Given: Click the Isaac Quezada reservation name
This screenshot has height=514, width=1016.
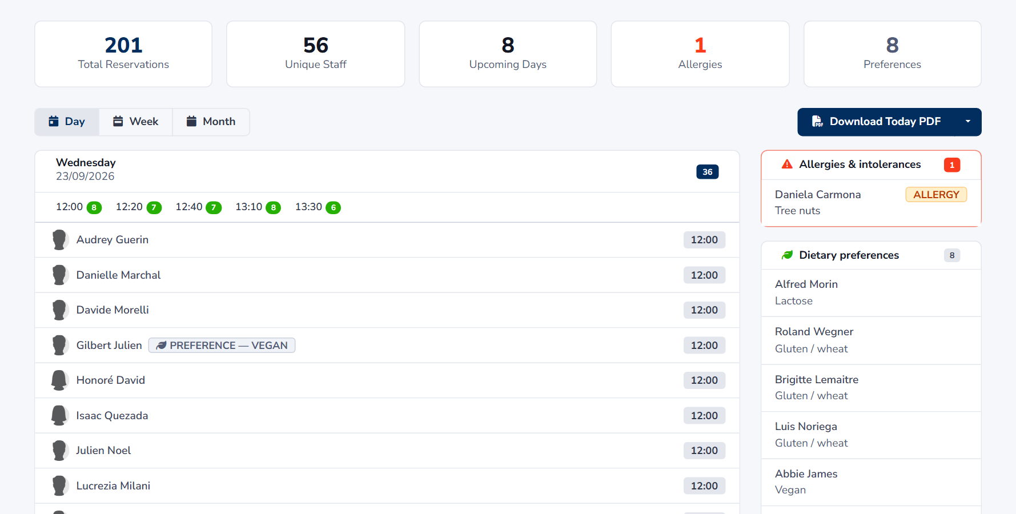Looking at the screenshot, I should pyautogui.click(x=112, y=416).
